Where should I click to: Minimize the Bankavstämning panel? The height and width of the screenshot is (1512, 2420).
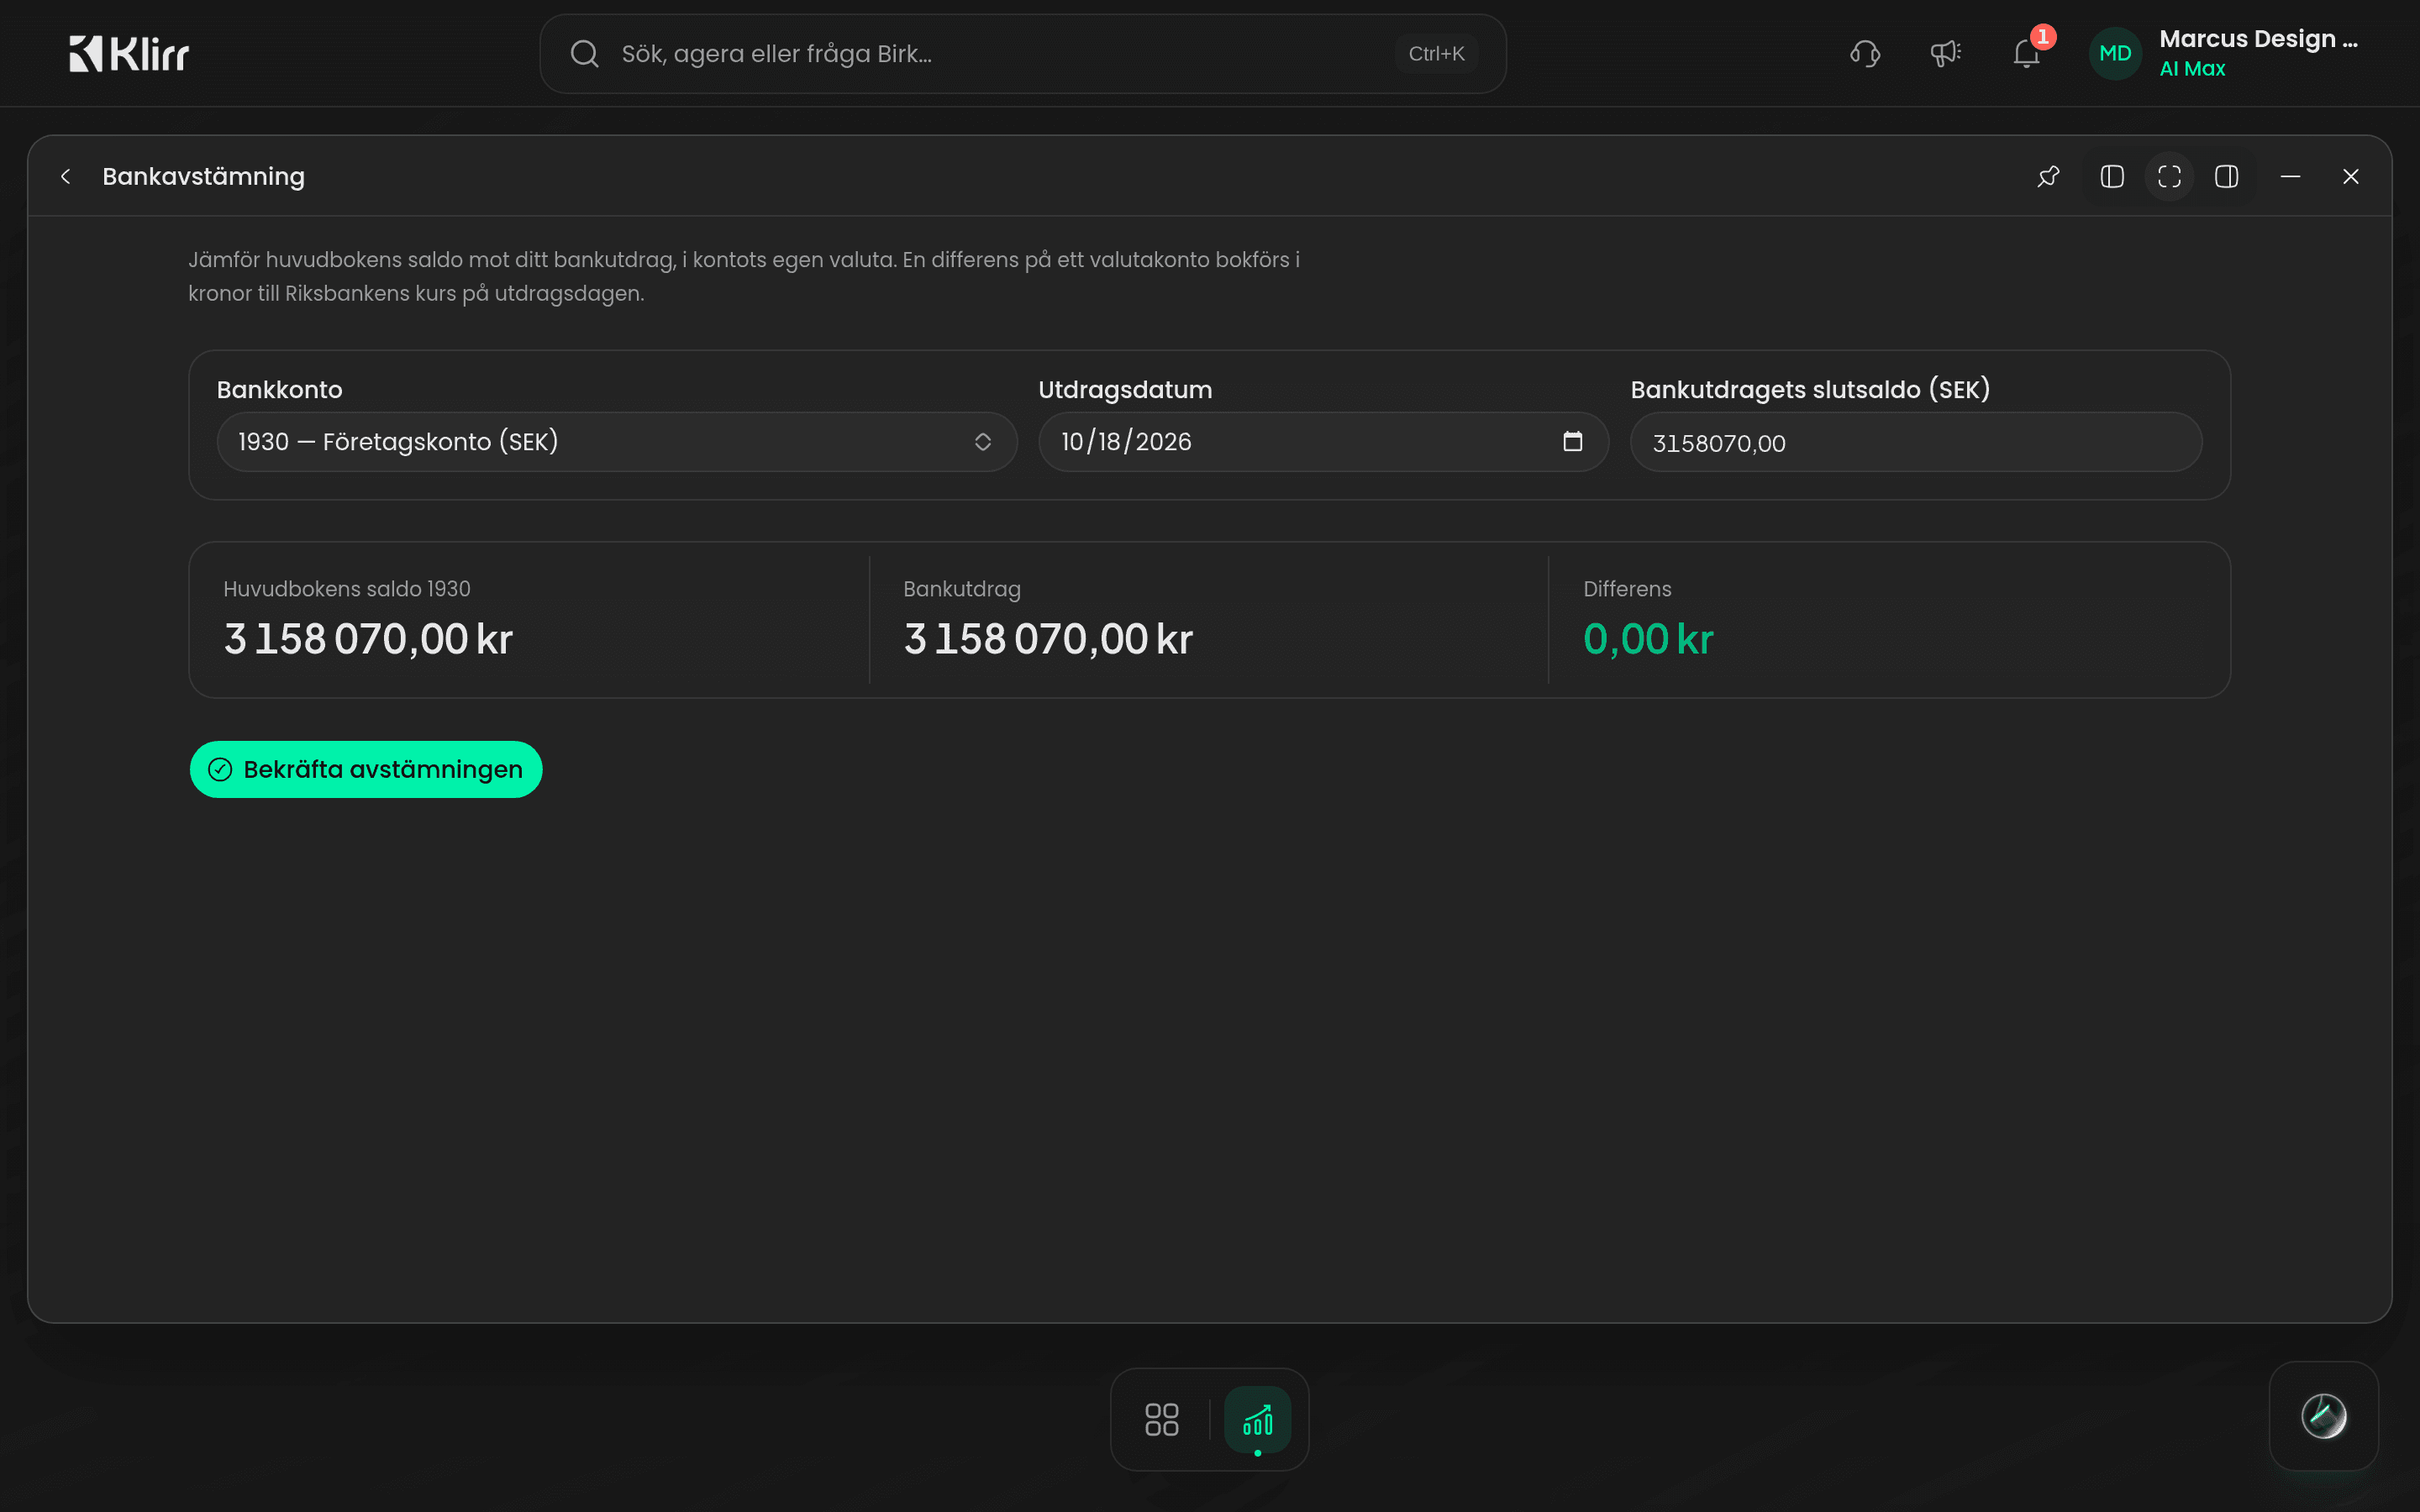2290,177
